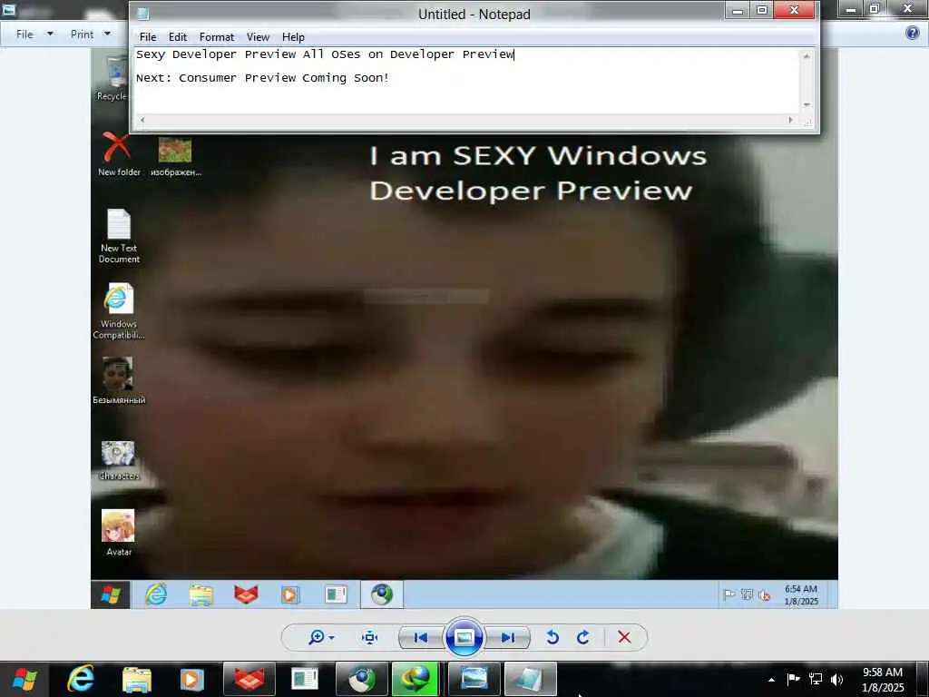Screen dimensions: 929x697
Task: Click the clock showing 9:58 AM
Action: 882,680
